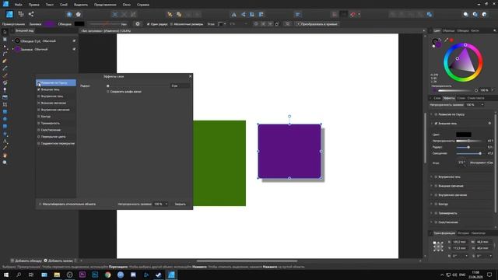Select the Artistic Text tool
The width and height of the screenshot is (498, 280).
(5, 141)
